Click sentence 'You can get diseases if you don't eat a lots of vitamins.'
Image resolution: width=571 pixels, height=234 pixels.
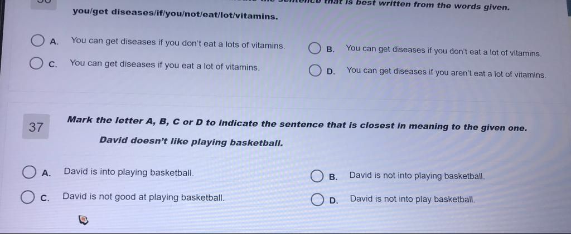pos(178,43)
